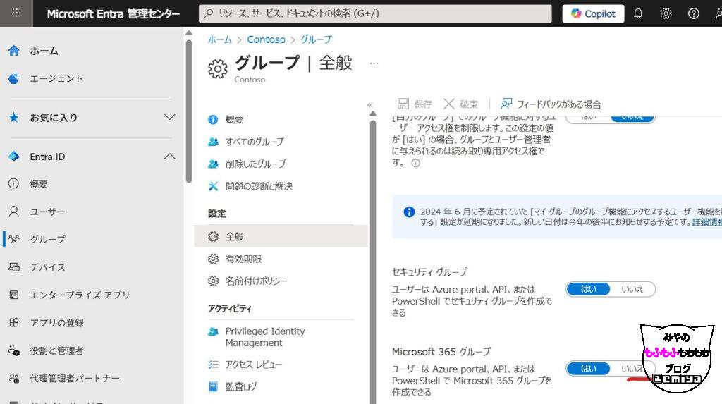Open the app launcher waffle icon
This screenshot has width=722, height=404.
click(x=17, y=13)
